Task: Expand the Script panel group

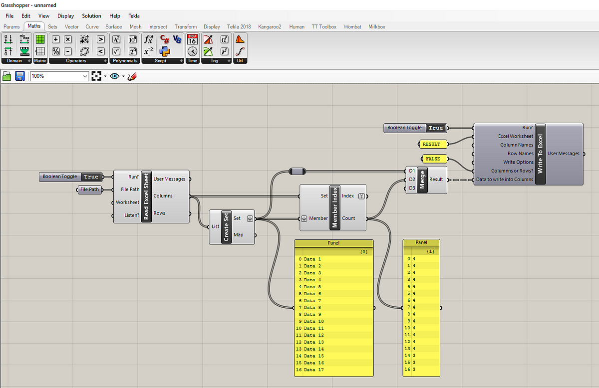Action: pyautogui.click(x=181, y=61)
